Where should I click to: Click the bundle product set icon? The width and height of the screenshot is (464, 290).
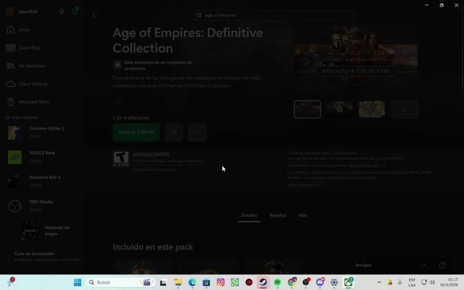tap(118, 65)
